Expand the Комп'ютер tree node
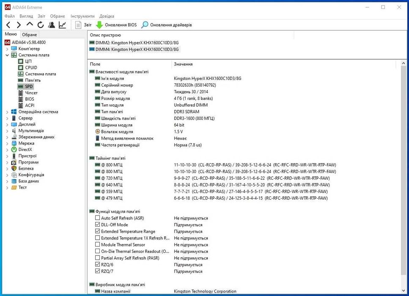The height and width of the screenshot is (296, 409). pyautogui.click(x=7, y=49)
